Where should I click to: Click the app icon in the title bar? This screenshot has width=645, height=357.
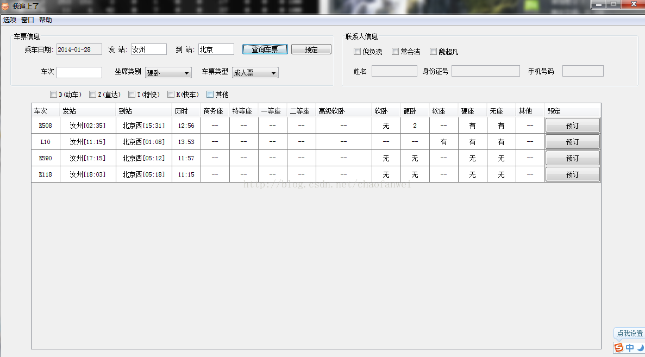click(x=5, y=6)
